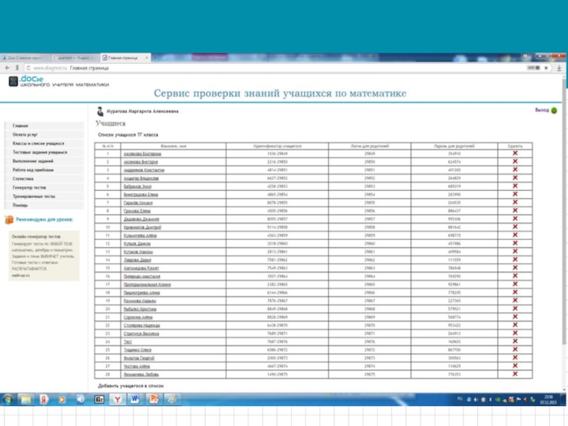Image resolution: width=568 pixels, height=426 pixels.
Task: Click the Досье site logo
Action: pos(58,81)
